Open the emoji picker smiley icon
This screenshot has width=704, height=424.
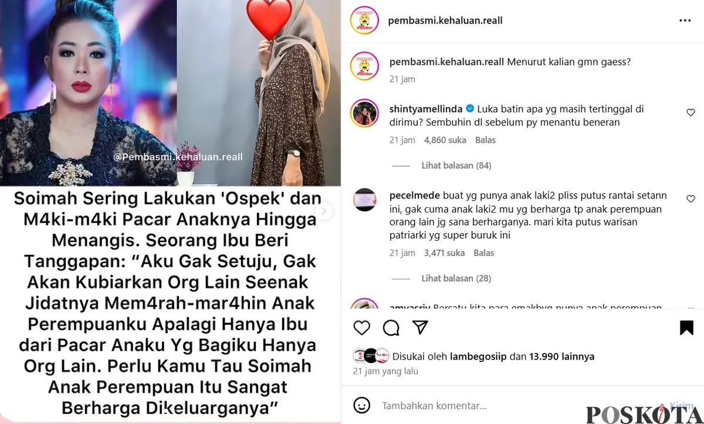click(362, 405)
